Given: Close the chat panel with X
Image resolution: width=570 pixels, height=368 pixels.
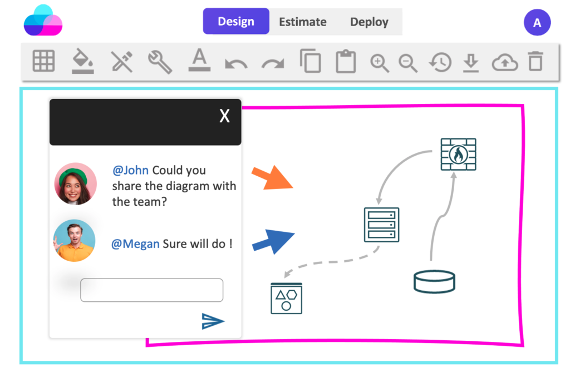Looking at the screenshot, I should tap(225, 116).
